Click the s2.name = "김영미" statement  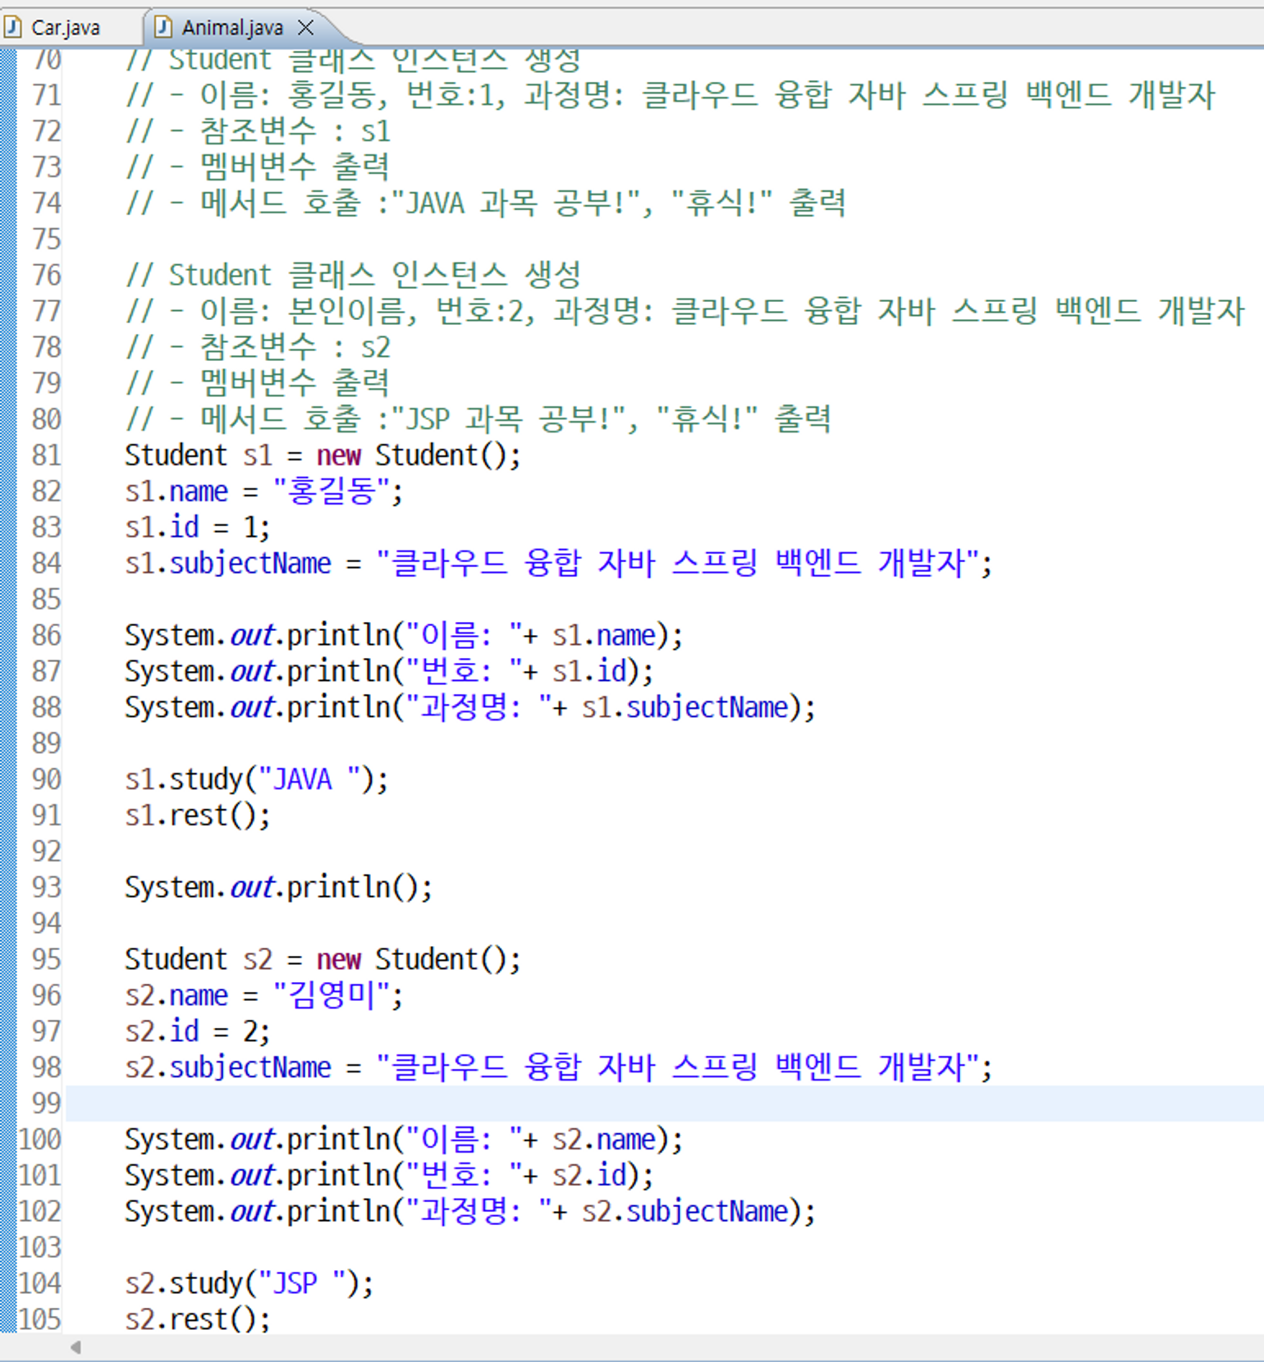263,996
